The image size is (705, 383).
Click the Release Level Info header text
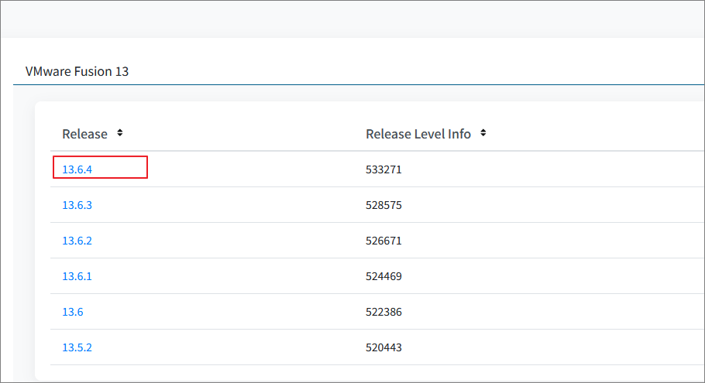click(418, 134)
